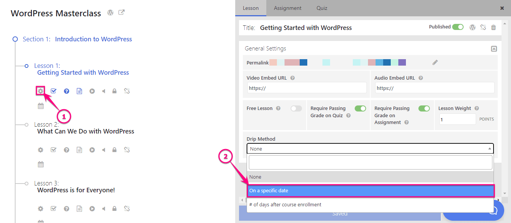Screen dimensions: 511x223
Task: Open the Drip Method dropdown
Action: coord(370,149)
